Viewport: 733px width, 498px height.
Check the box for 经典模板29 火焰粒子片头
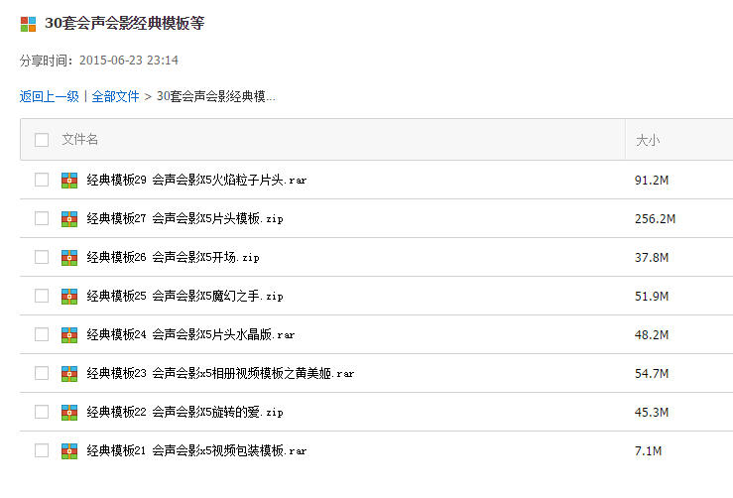42,180
